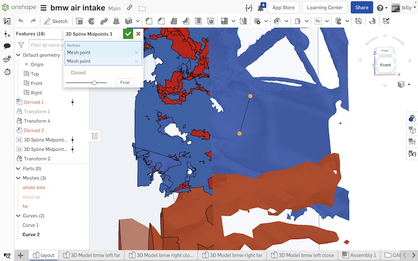Open the billy user account menu
This screenshot has height=261, width=418.
pos(404,8)
